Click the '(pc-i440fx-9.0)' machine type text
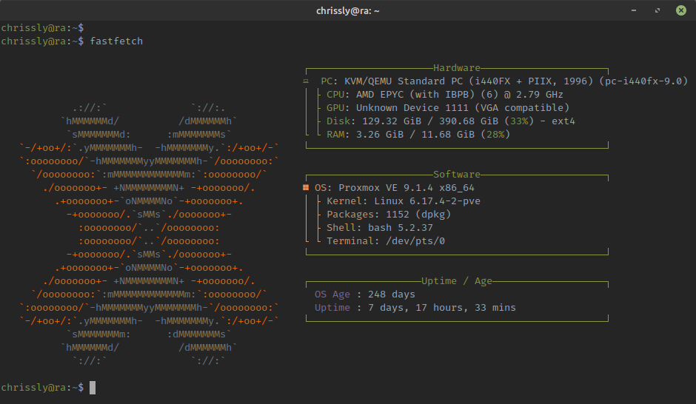Image resolution: width=696 pixels, height=404 pixels. click(643, 81)
